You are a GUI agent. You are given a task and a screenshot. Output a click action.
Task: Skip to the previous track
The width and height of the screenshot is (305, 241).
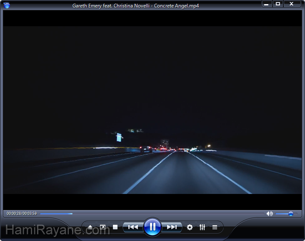pyautogui.click(x=133, y=227)
